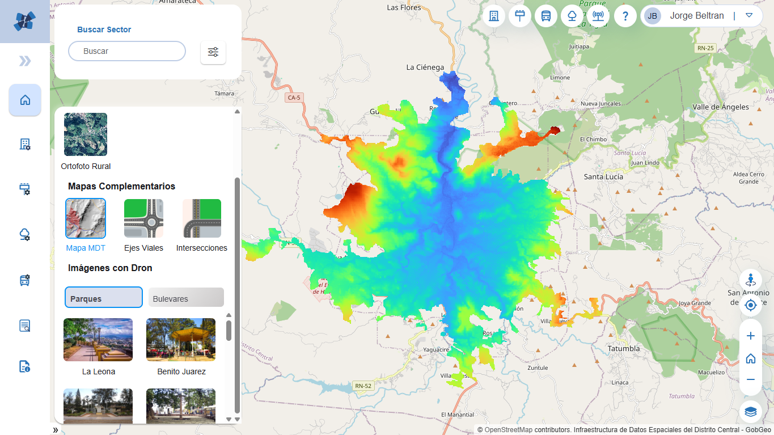774x435 pixels.
Task: Select the Parques tab
Action: point(104,298)
